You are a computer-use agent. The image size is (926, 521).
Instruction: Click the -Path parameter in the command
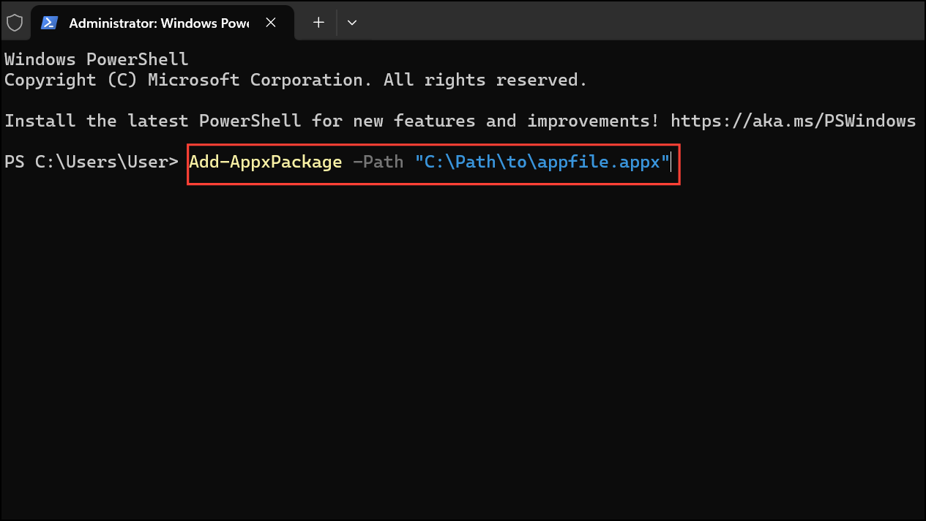click(x=378, y=162)
